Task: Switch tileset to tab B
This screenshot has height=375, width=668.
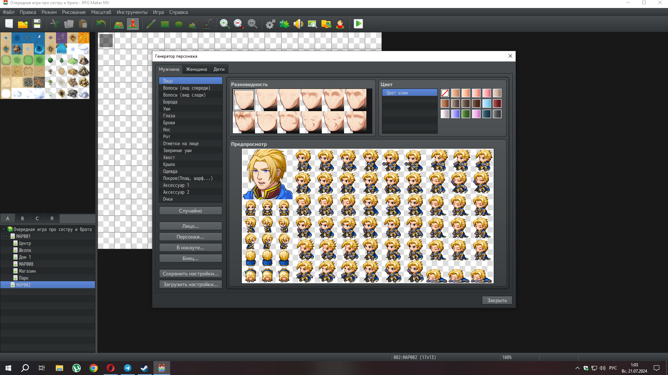Action: click(22, 218)
